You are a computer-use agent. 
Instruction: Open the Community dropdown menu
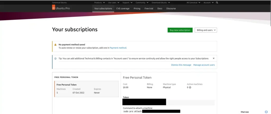pyautogui.click(x=142, y=3)
